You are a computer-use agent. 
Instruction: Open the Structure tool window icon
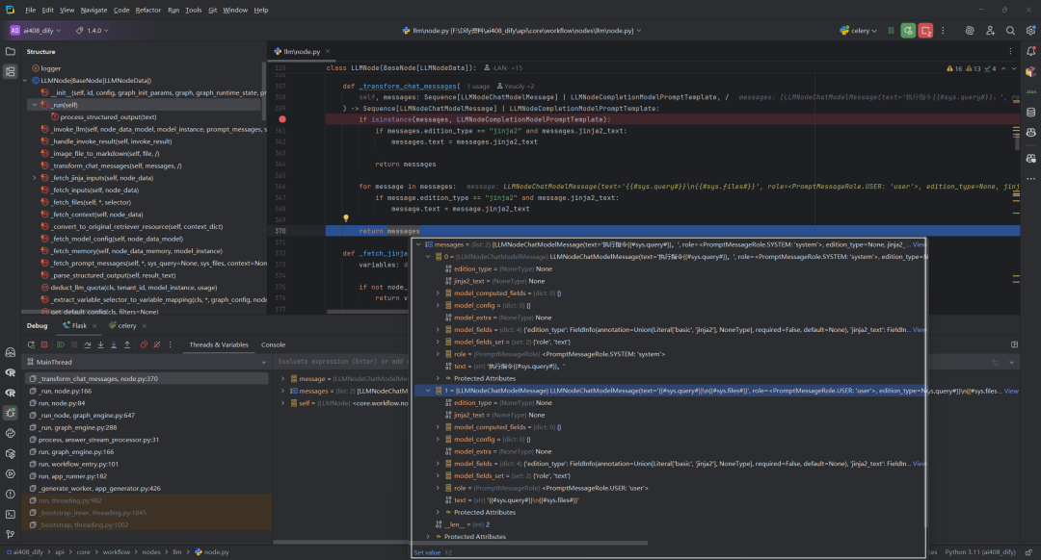[x=10, y=71]
